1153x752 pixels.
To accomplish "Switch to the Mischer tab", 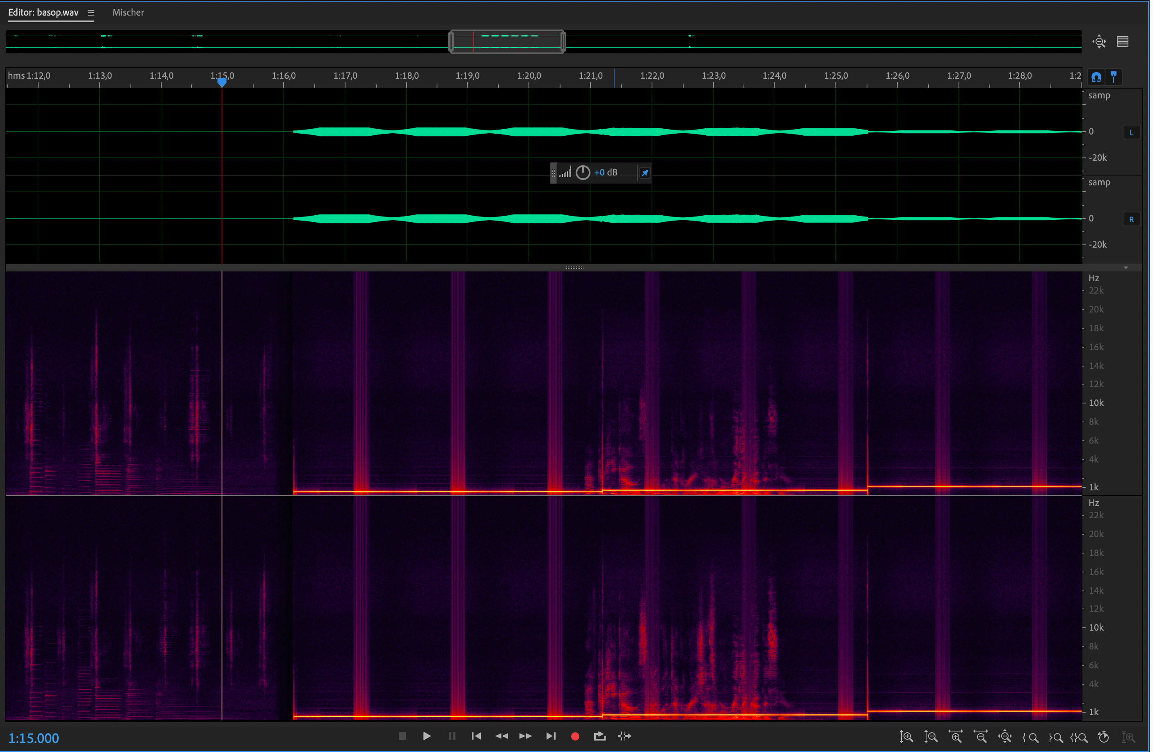I will click(x=128, y=13).
